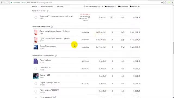Reload the page with refresh icon

pyautogui.click(x=8, y=2)
